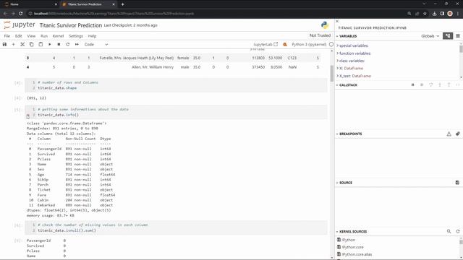Reload the page in browser toolbar

[20, 14]
